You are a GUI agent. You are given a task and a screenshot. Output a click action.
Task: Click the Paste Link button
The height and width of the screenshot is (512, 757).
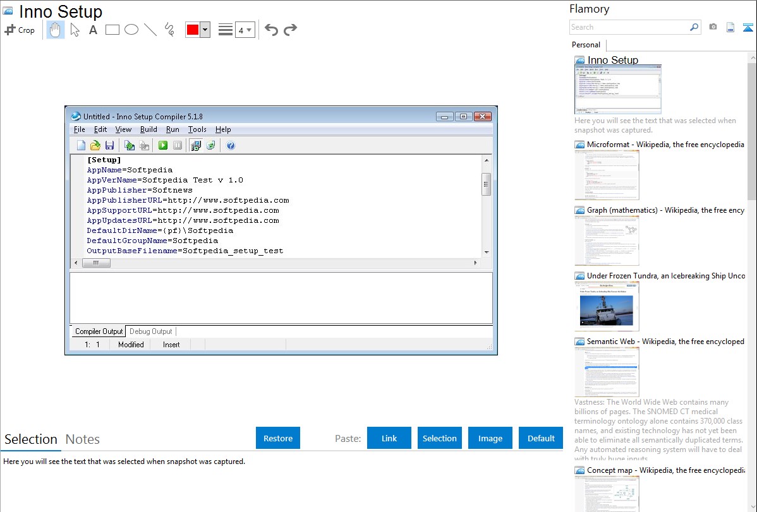pos(389,438)
